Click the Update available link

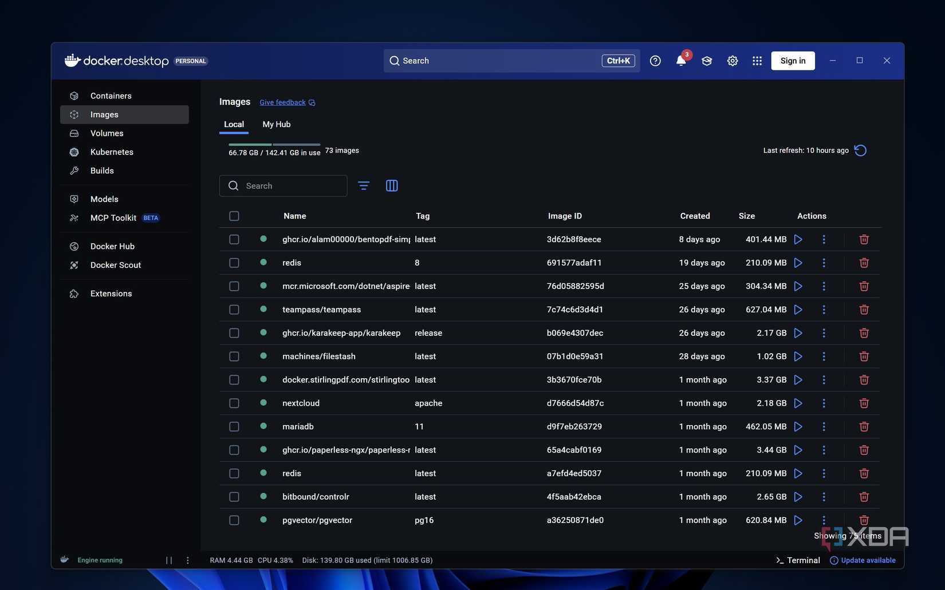pos(863,560)
